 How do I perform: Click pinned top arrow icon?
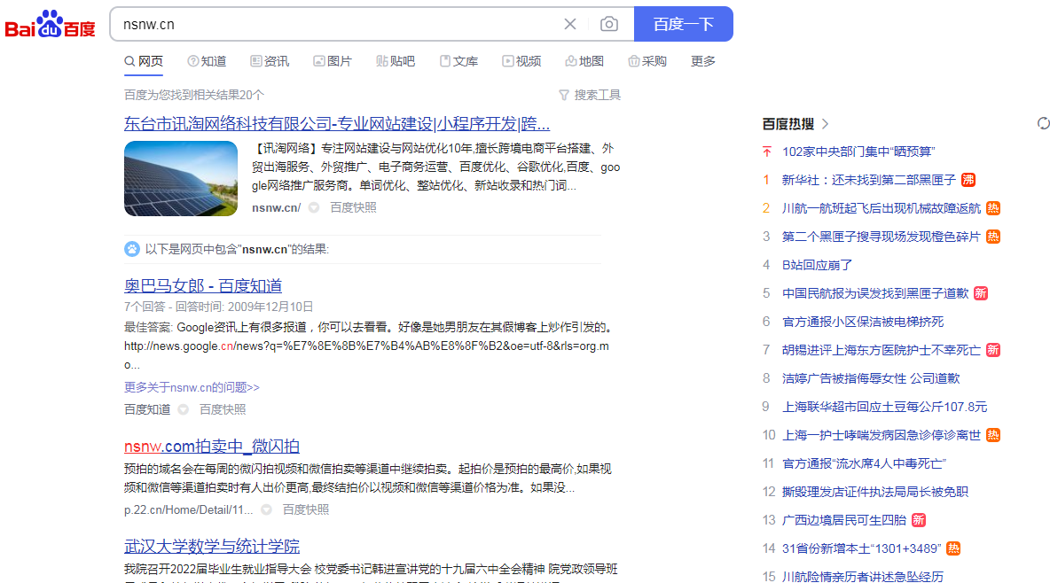(767, 152)
